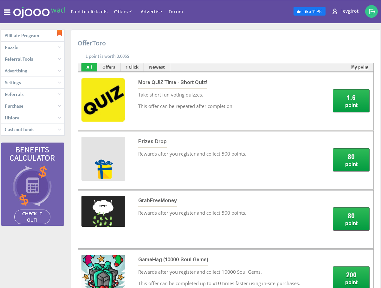The width and height of the screenshot is (381, 288).
Task: Switch to the Newest tab
Action: point(157,67)
